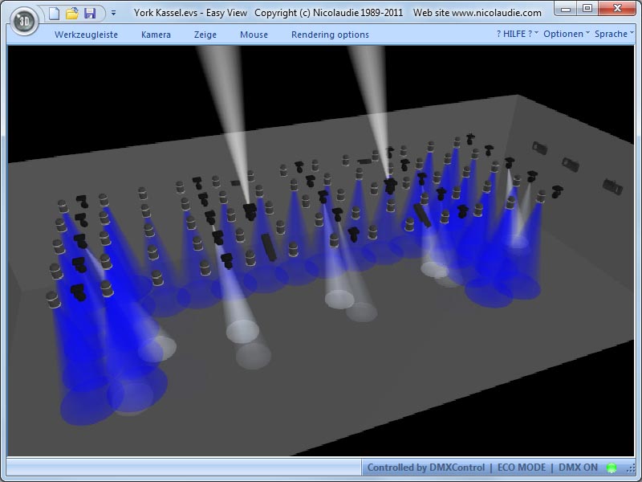Switch to the Kamera tab
The height and width of the screenshot is (482, 642).
(x=156, y=35)
